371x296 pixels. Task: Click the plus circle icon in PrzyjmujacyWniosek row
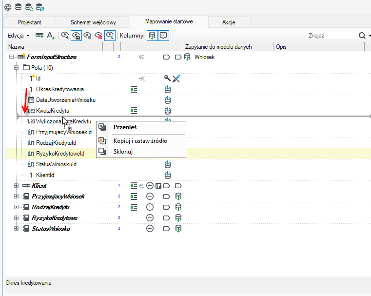(150, 197)
